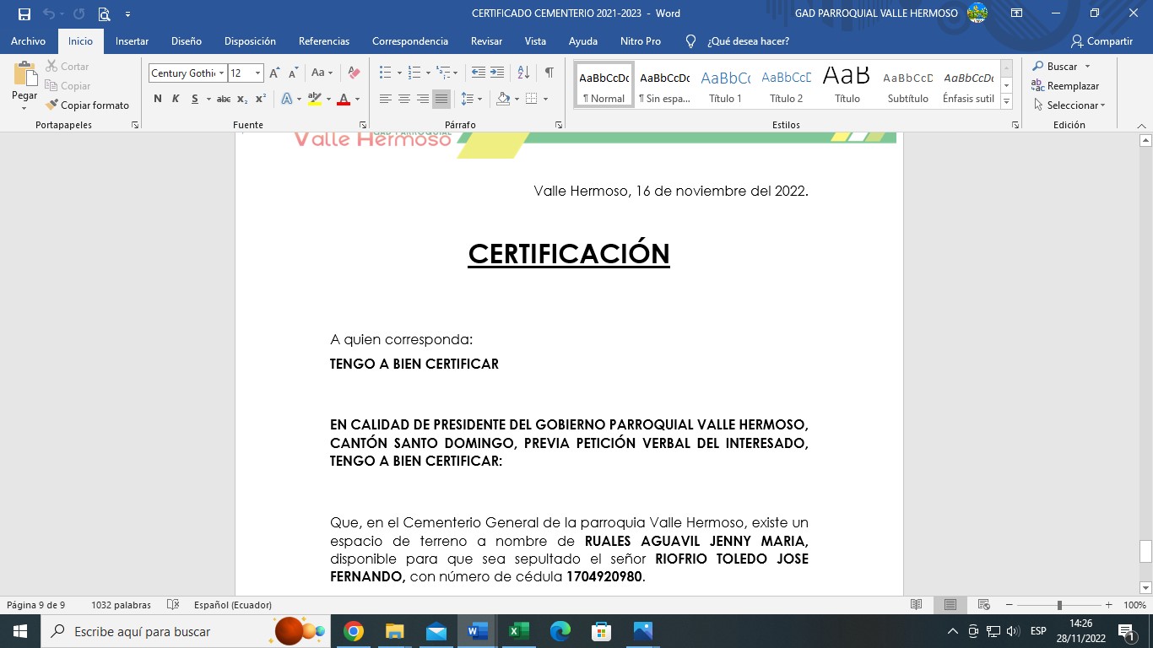Viewport: 1153px width, 648px height.
Task: Open the font size dropdown
Action: [x=257, y=73]
